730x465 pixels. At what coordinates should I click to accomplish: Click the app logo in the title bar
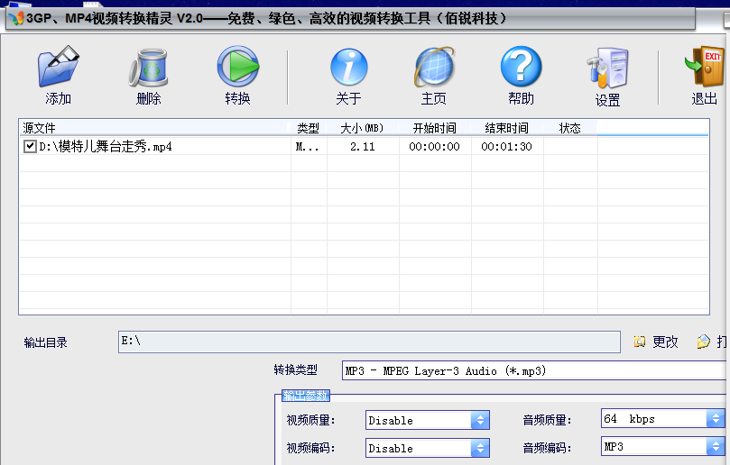pyautogui.click(x=16, y=18)
